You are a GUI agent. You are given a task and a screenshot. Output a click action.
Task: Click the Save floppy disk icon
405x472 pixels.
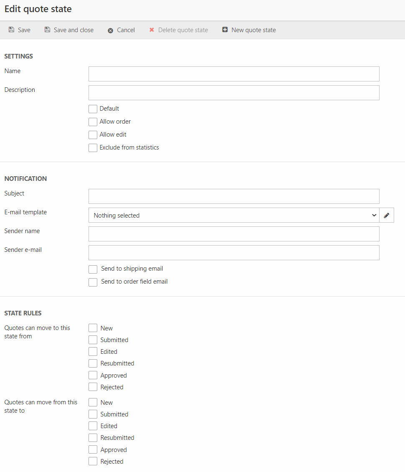pyautogui.click(x=12, y=30)
